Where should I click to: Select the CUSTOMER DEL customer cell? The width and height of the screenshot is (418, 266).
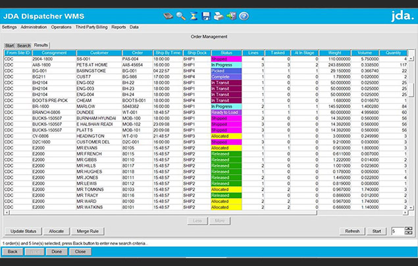(99, 142)
